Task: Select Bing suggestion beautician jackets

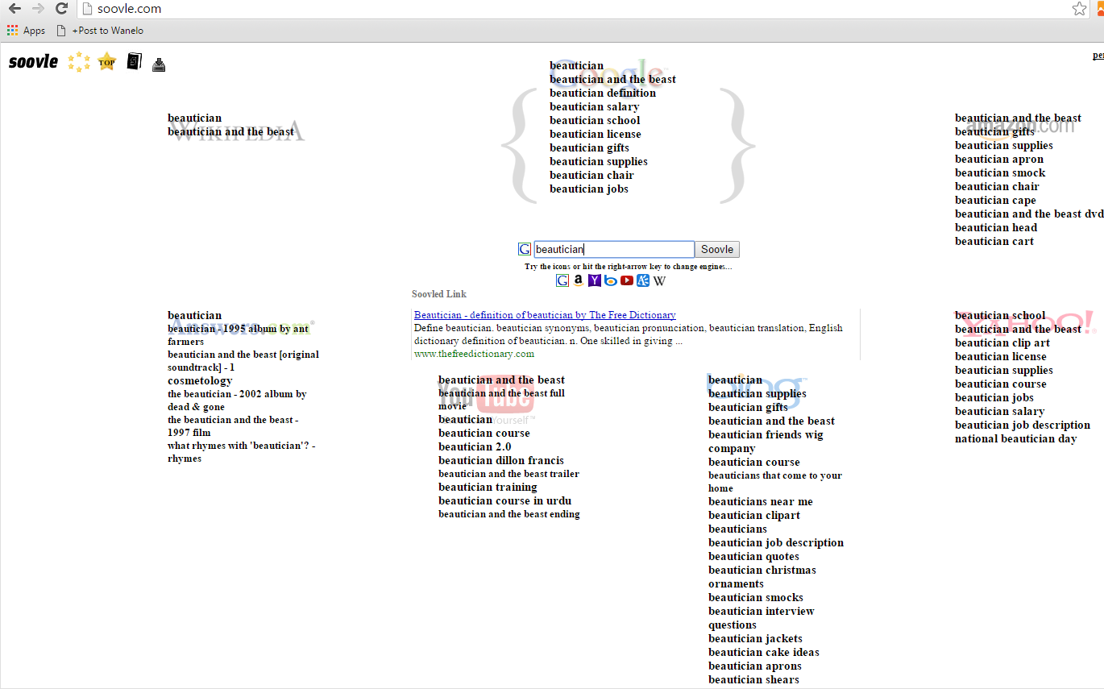Action: point(755,638)
